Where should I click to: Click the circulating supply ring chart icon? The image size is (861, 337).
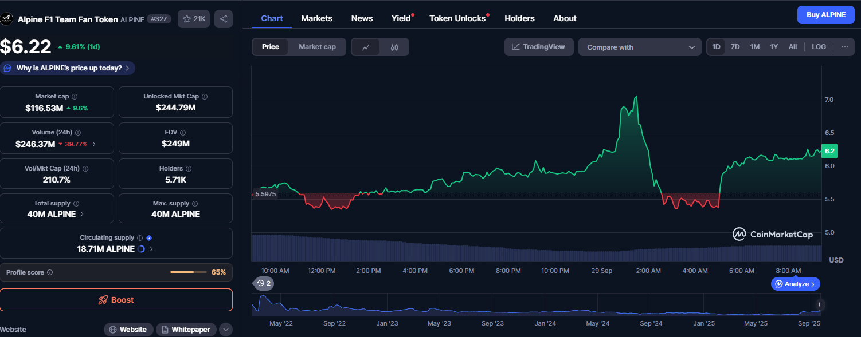coord(141,249)
